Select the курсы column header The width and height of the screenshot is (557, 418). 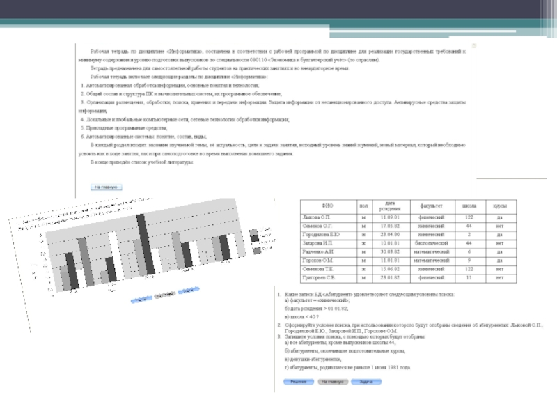tap(501, 206)
